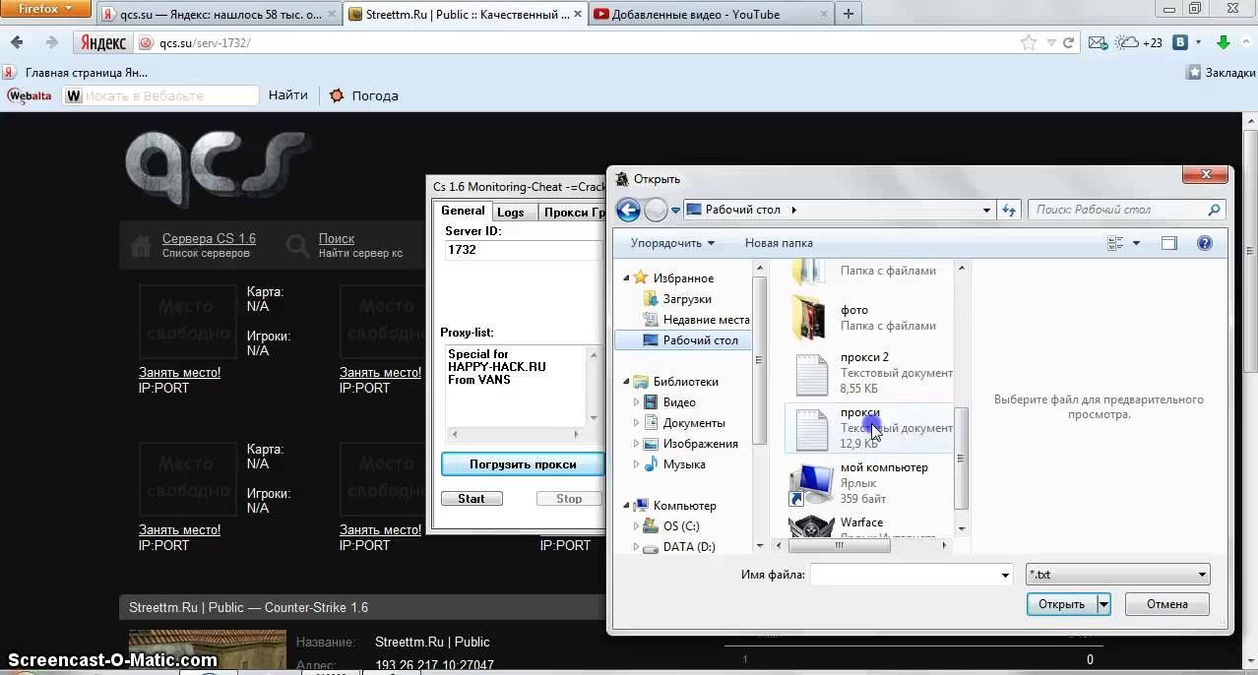
Task: Click refresh icon beside dialog address bar
Action: 1008,210
